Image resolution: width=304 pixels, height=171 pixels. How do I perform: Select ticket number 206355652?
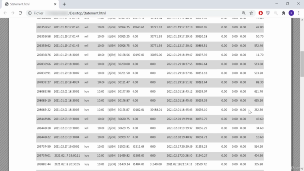point(44,27)
